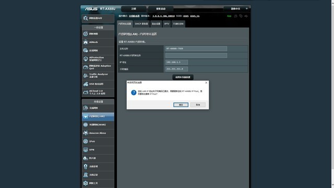
Task: Click Cancel in the IP Pool dialog
Action: click(x=198, y=104)
